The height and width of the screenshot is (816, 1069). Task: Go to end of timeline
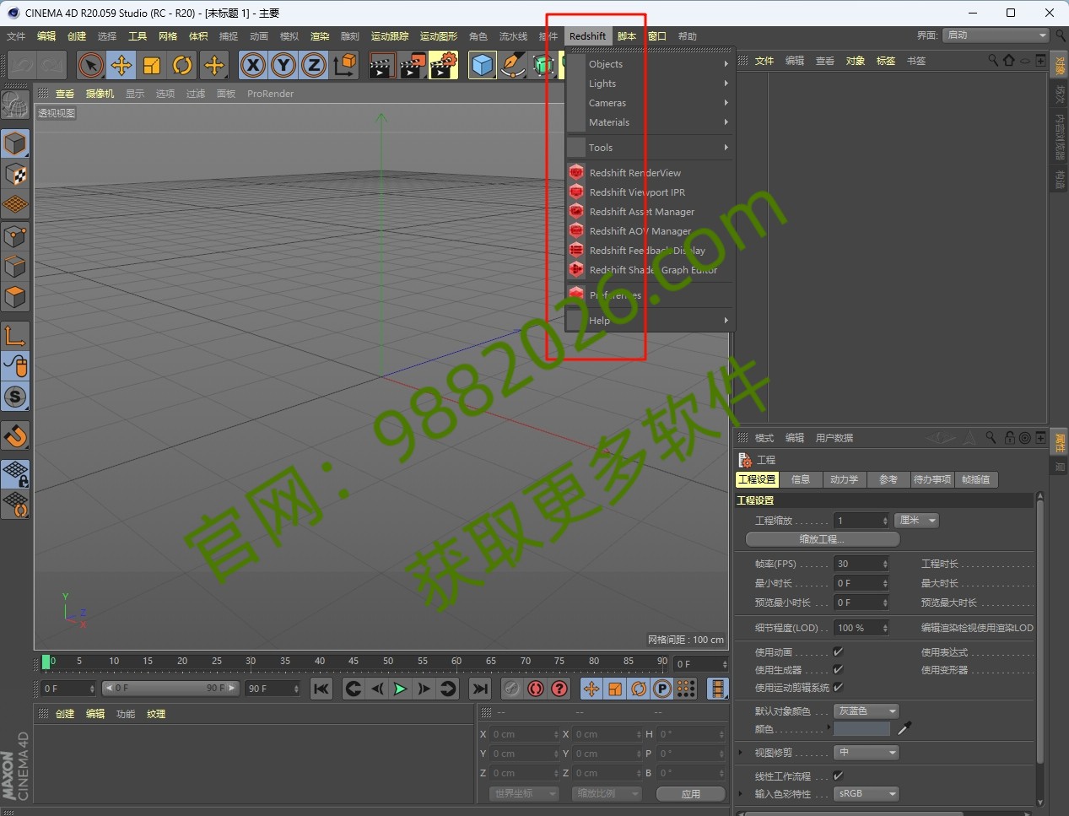480,689
